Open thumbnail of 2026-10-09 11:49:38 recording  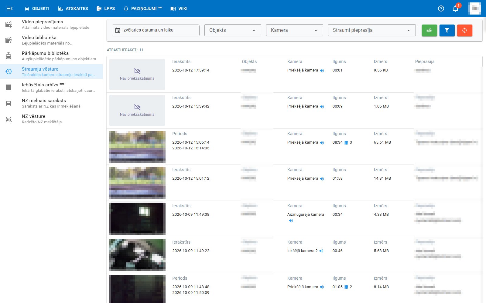(137, 219)
